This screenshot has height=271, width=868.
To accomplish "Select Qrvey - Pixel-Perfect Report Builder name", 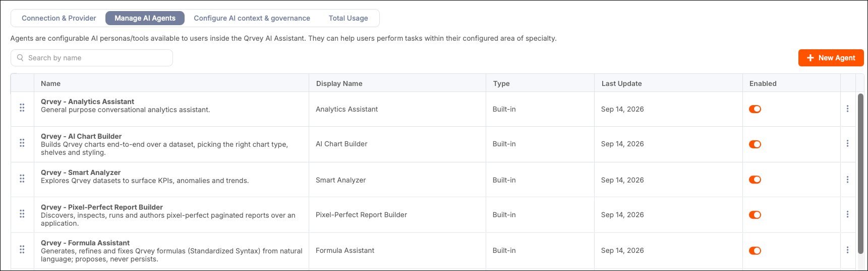I will point(102,207).
